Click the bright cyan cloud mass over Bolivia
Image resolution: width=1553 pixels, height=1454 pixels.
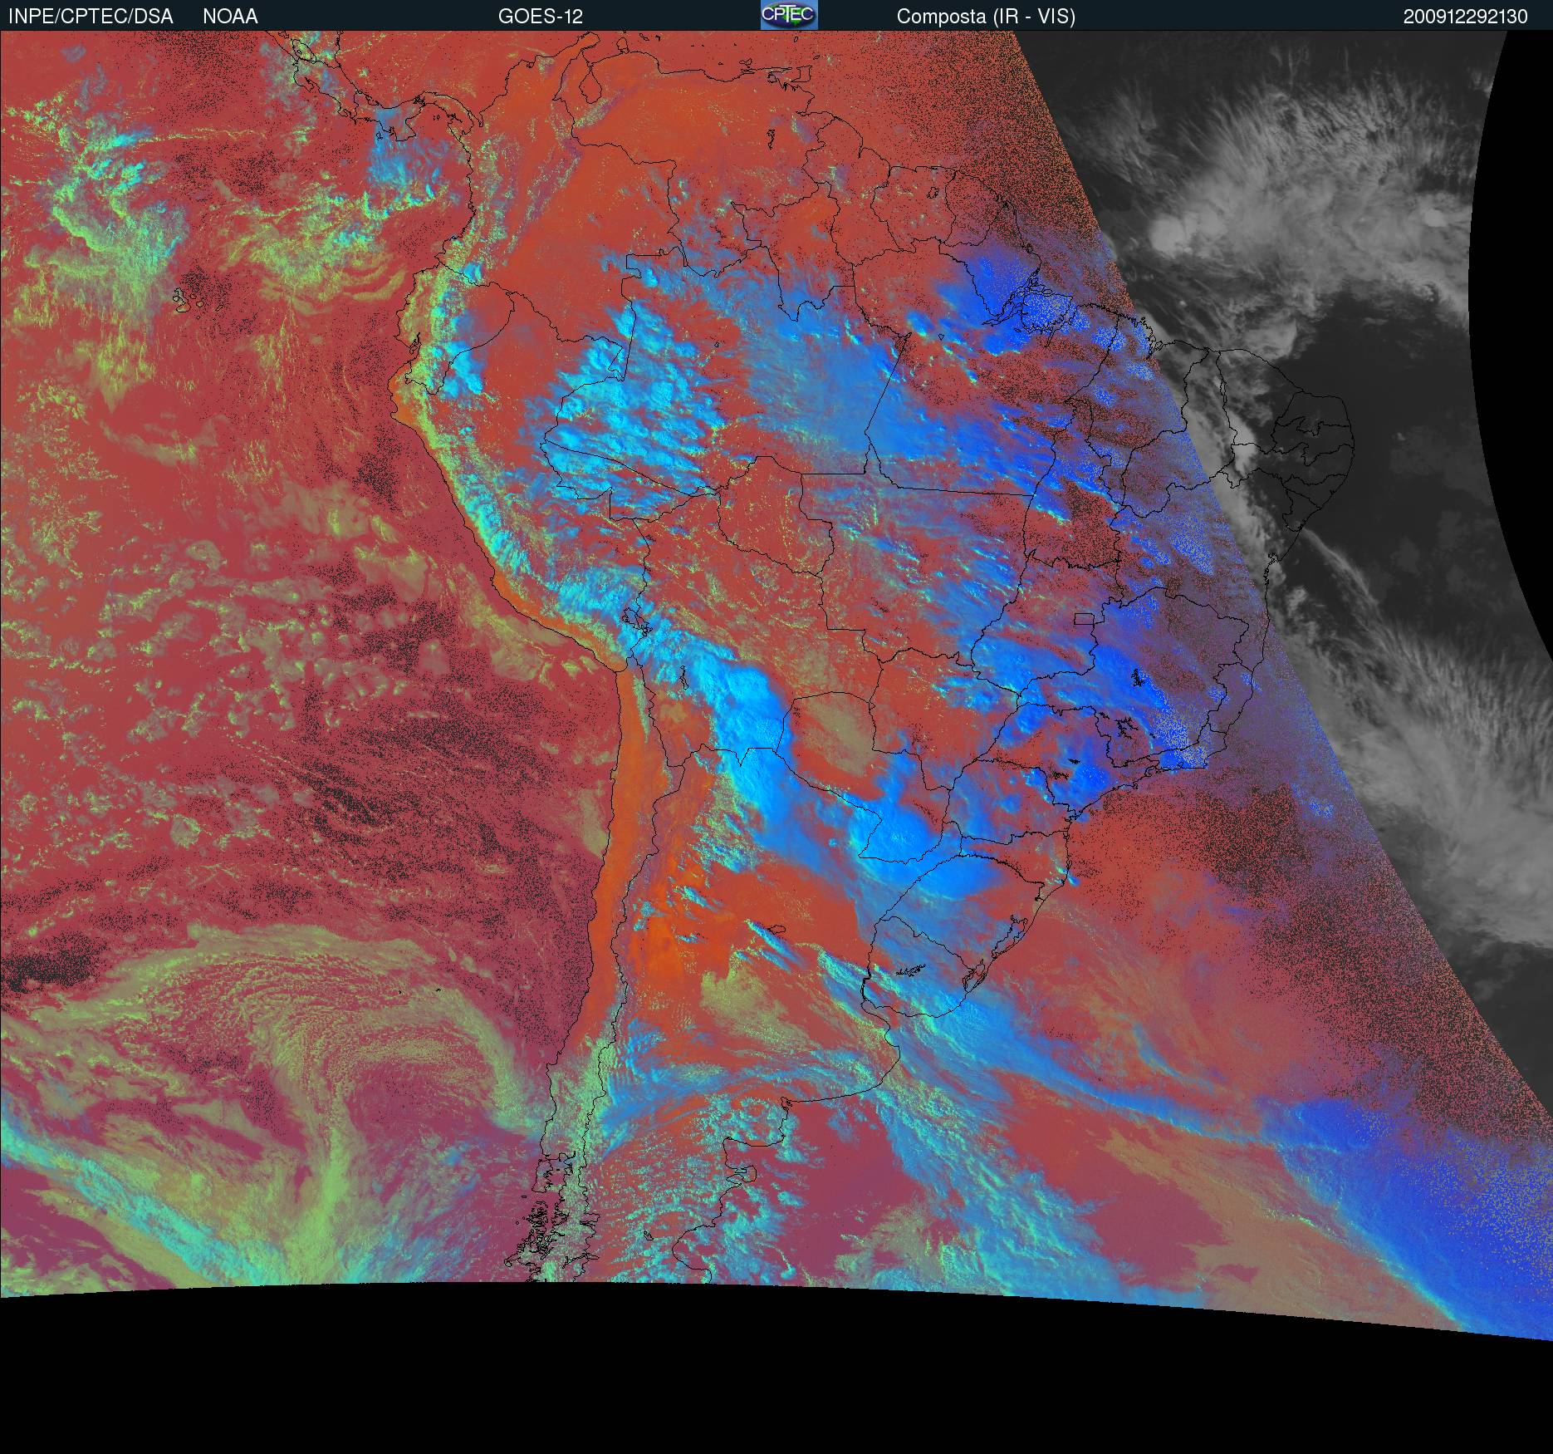[x=747, y=698]
